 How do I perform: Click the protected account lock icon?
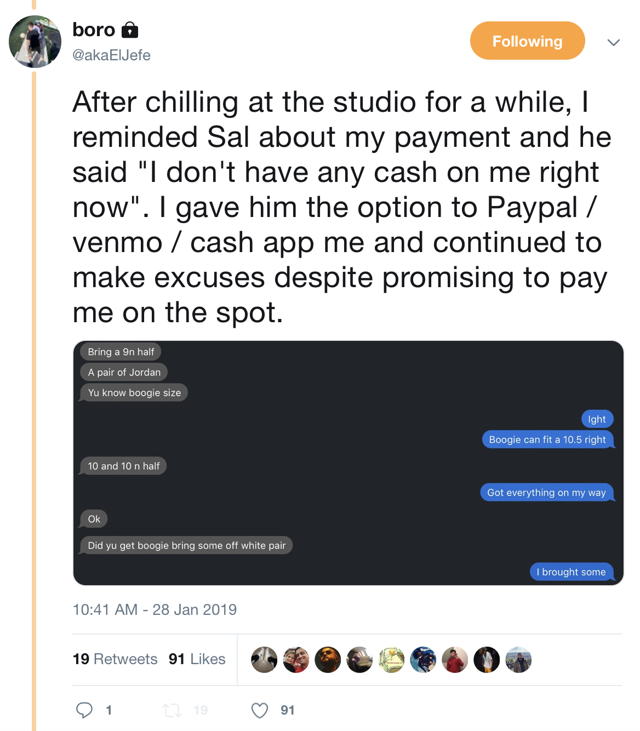click(129, 29)
